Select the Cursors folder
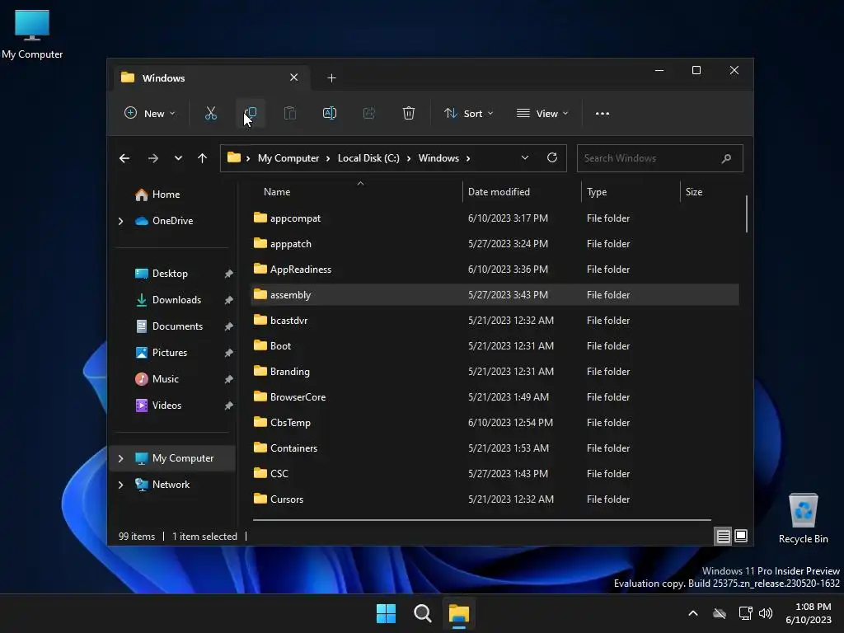 pos(495,499)
